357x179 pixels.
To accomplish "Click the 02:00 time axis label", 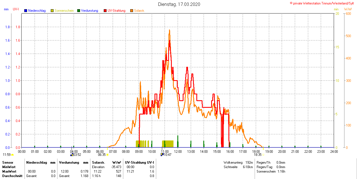I will pyautogui.click(x=48, y=151).
